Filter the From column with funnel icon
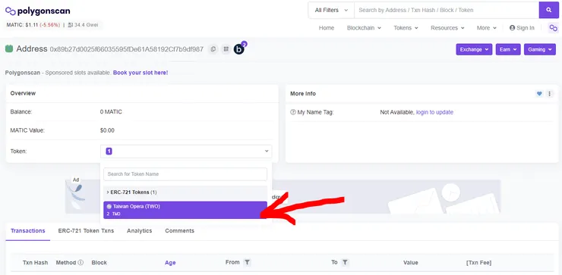The image size is (562, 275). pyautogui.click(x=247, y=262)
